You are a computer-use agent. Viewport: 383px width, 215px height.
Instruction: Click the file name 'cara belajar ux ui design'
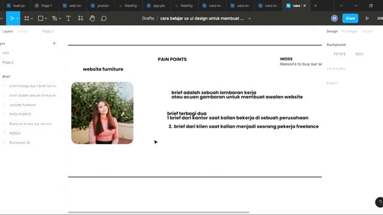(202, 19)
